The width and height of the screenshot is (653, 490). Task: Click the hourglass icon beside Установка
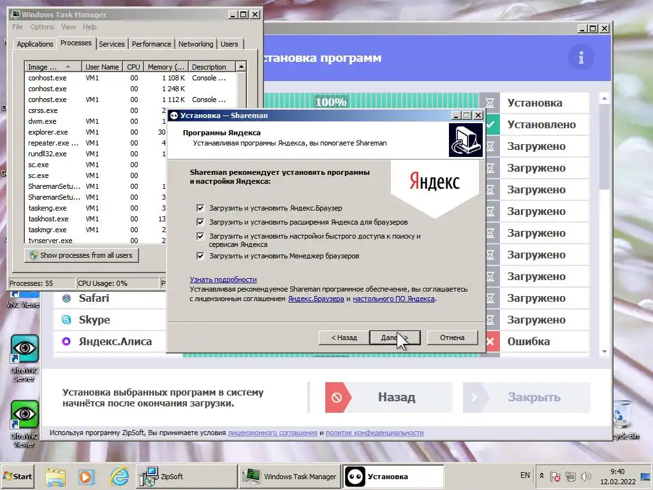click(x=490, y=103)
